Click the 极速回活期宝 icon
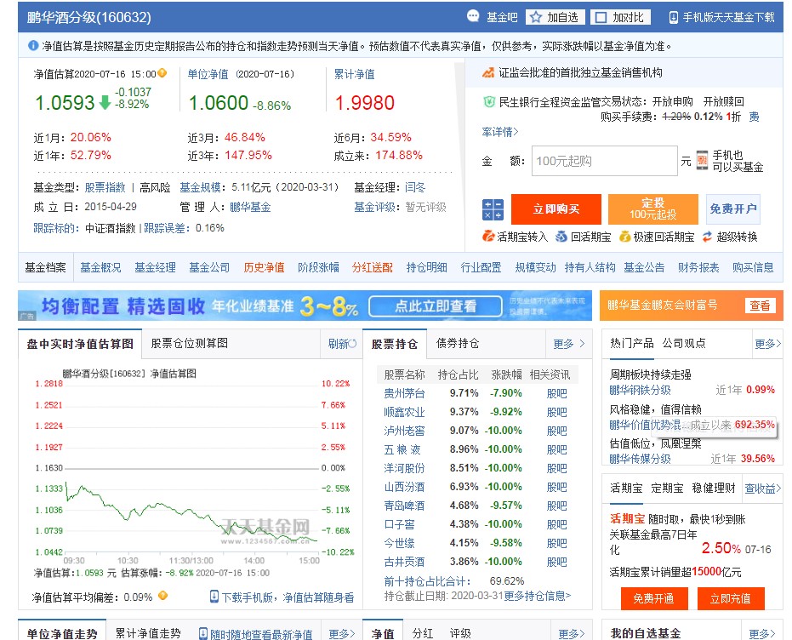The height and width of the screenshot is (640, 792). click(x=624, y=234)
